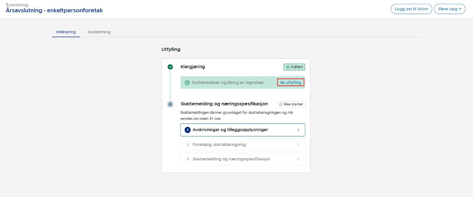Open the Se utfylling link
The height and width of the screenshot is (197, 473).
pos(290,82)
